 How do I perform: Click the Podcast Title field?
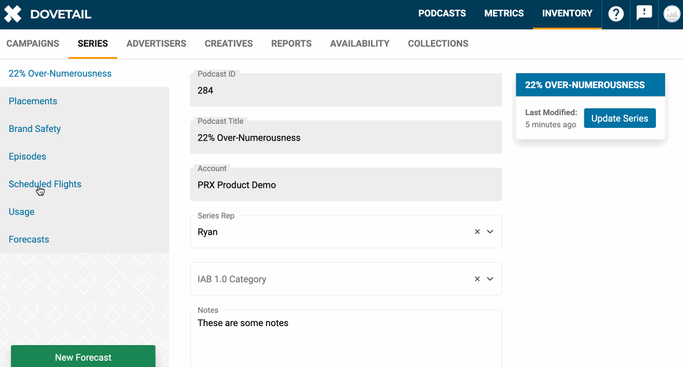346,137
